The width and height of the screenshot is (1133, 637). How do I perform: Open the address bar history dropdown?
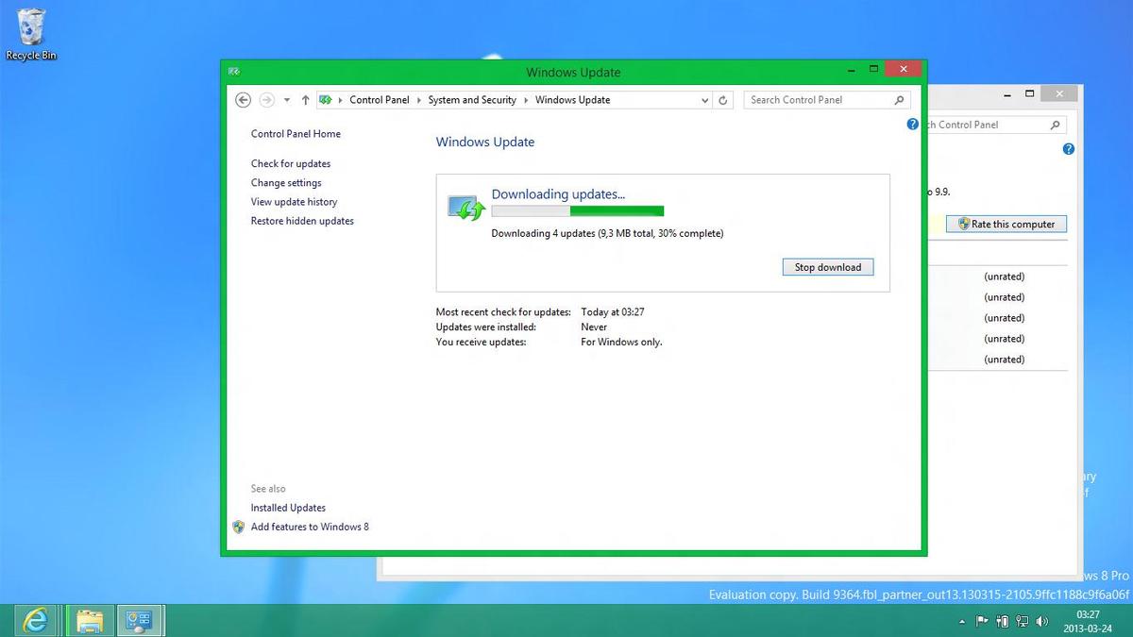pyautogui.click(x=704, y=100)
